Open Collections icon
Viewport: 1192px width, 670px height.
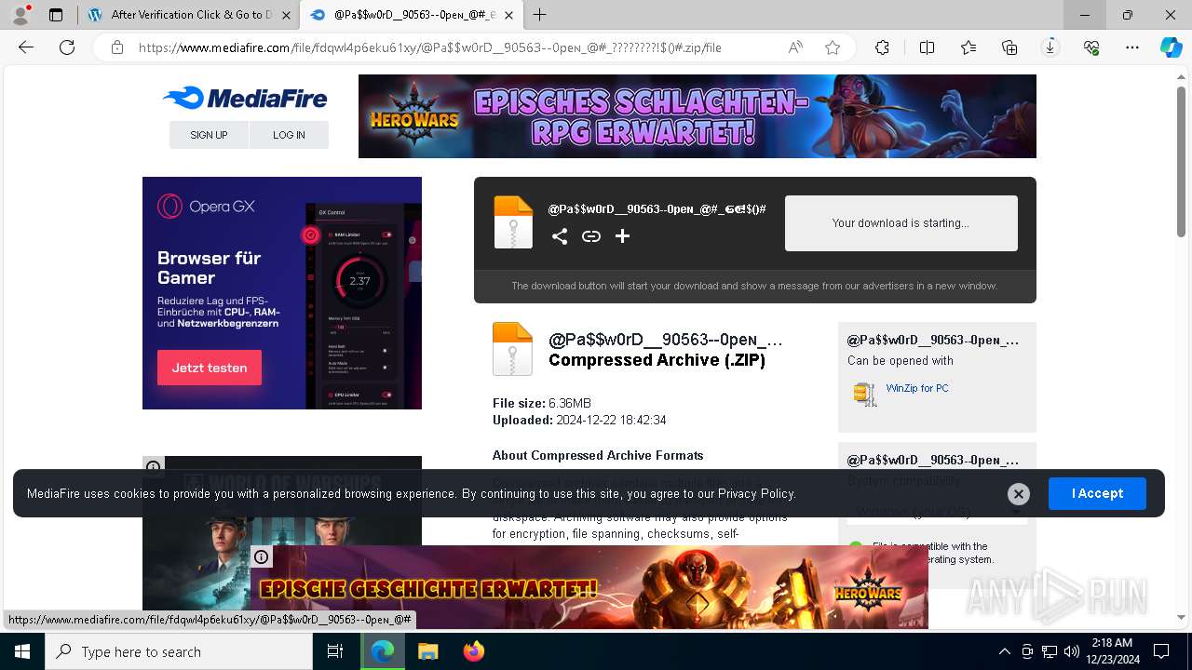coord(1009,47)
